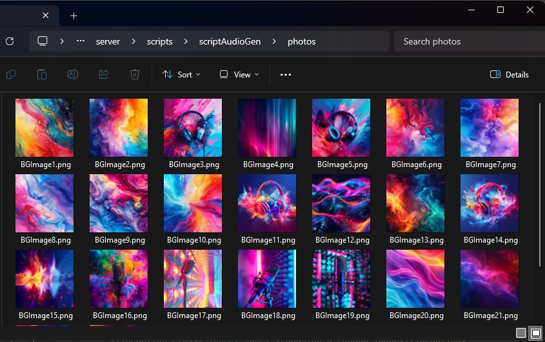Open the See more three-dots menu
The image size is (545, 342).
(286, 74)
